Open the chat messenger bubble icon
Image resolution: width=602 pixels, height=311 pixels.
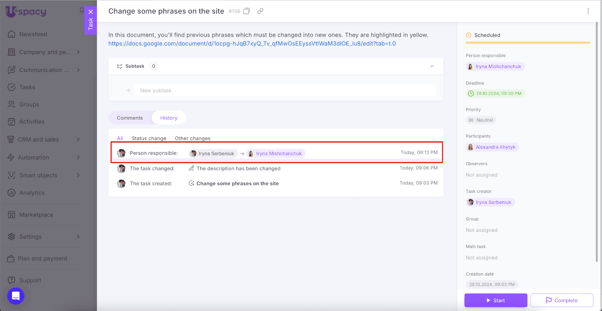(x=16, y=296)
